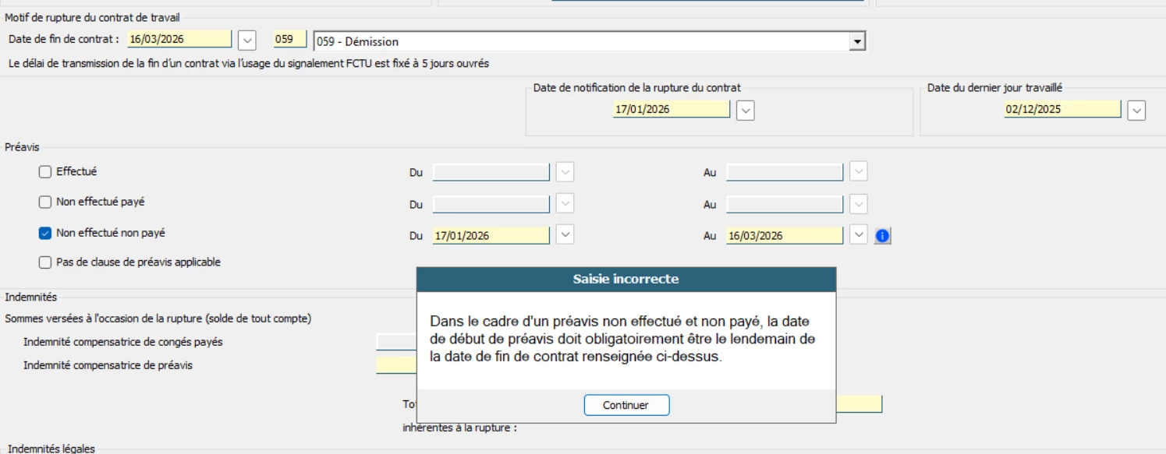Click the date de notification field 17/01/2026
Image resolution: width=1166 pixels, height=454 pixels.
671,110
